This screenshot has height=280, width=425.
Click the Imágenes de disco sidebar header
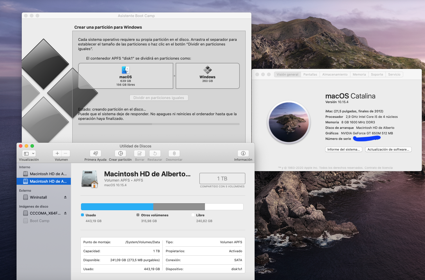tap(34, 206)
